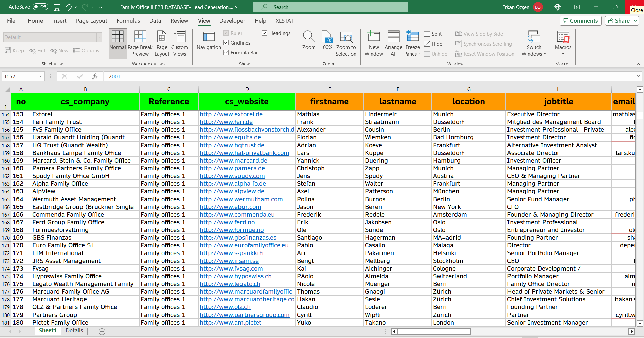Click the Save icon in title bar
The width and height of the screenshot is (644, 338).
(x=57, y=7)
